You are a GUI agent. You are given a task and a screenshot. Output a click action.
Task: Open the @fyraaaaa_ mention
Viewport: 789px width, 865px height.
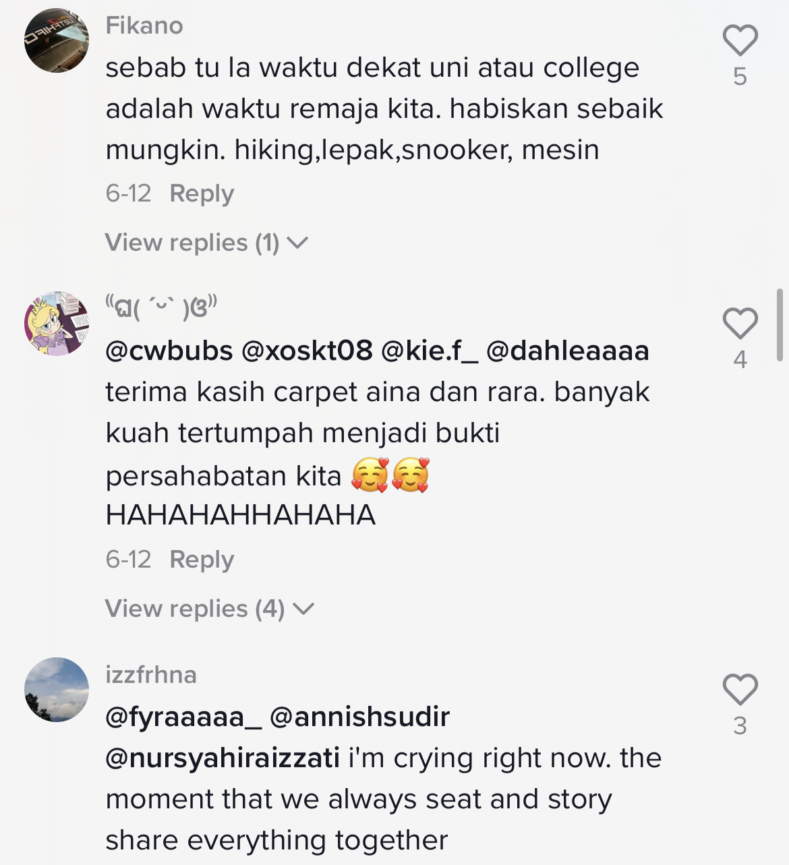[183, 717]
